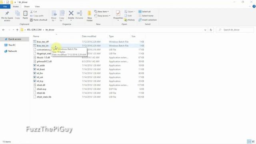Click the Edit command in ribbon

coord(128,16)
